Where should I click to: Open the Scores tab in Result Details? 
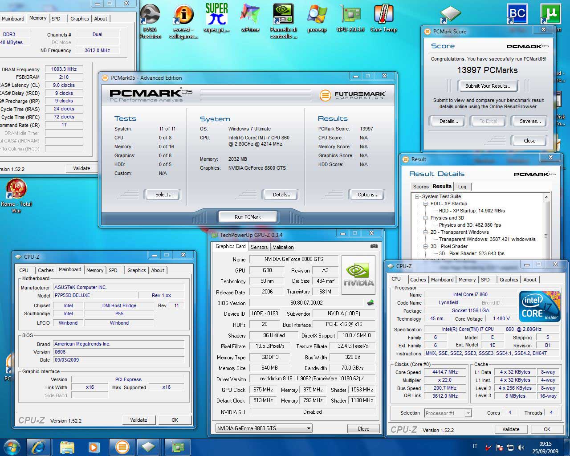(x=421, y=187)
